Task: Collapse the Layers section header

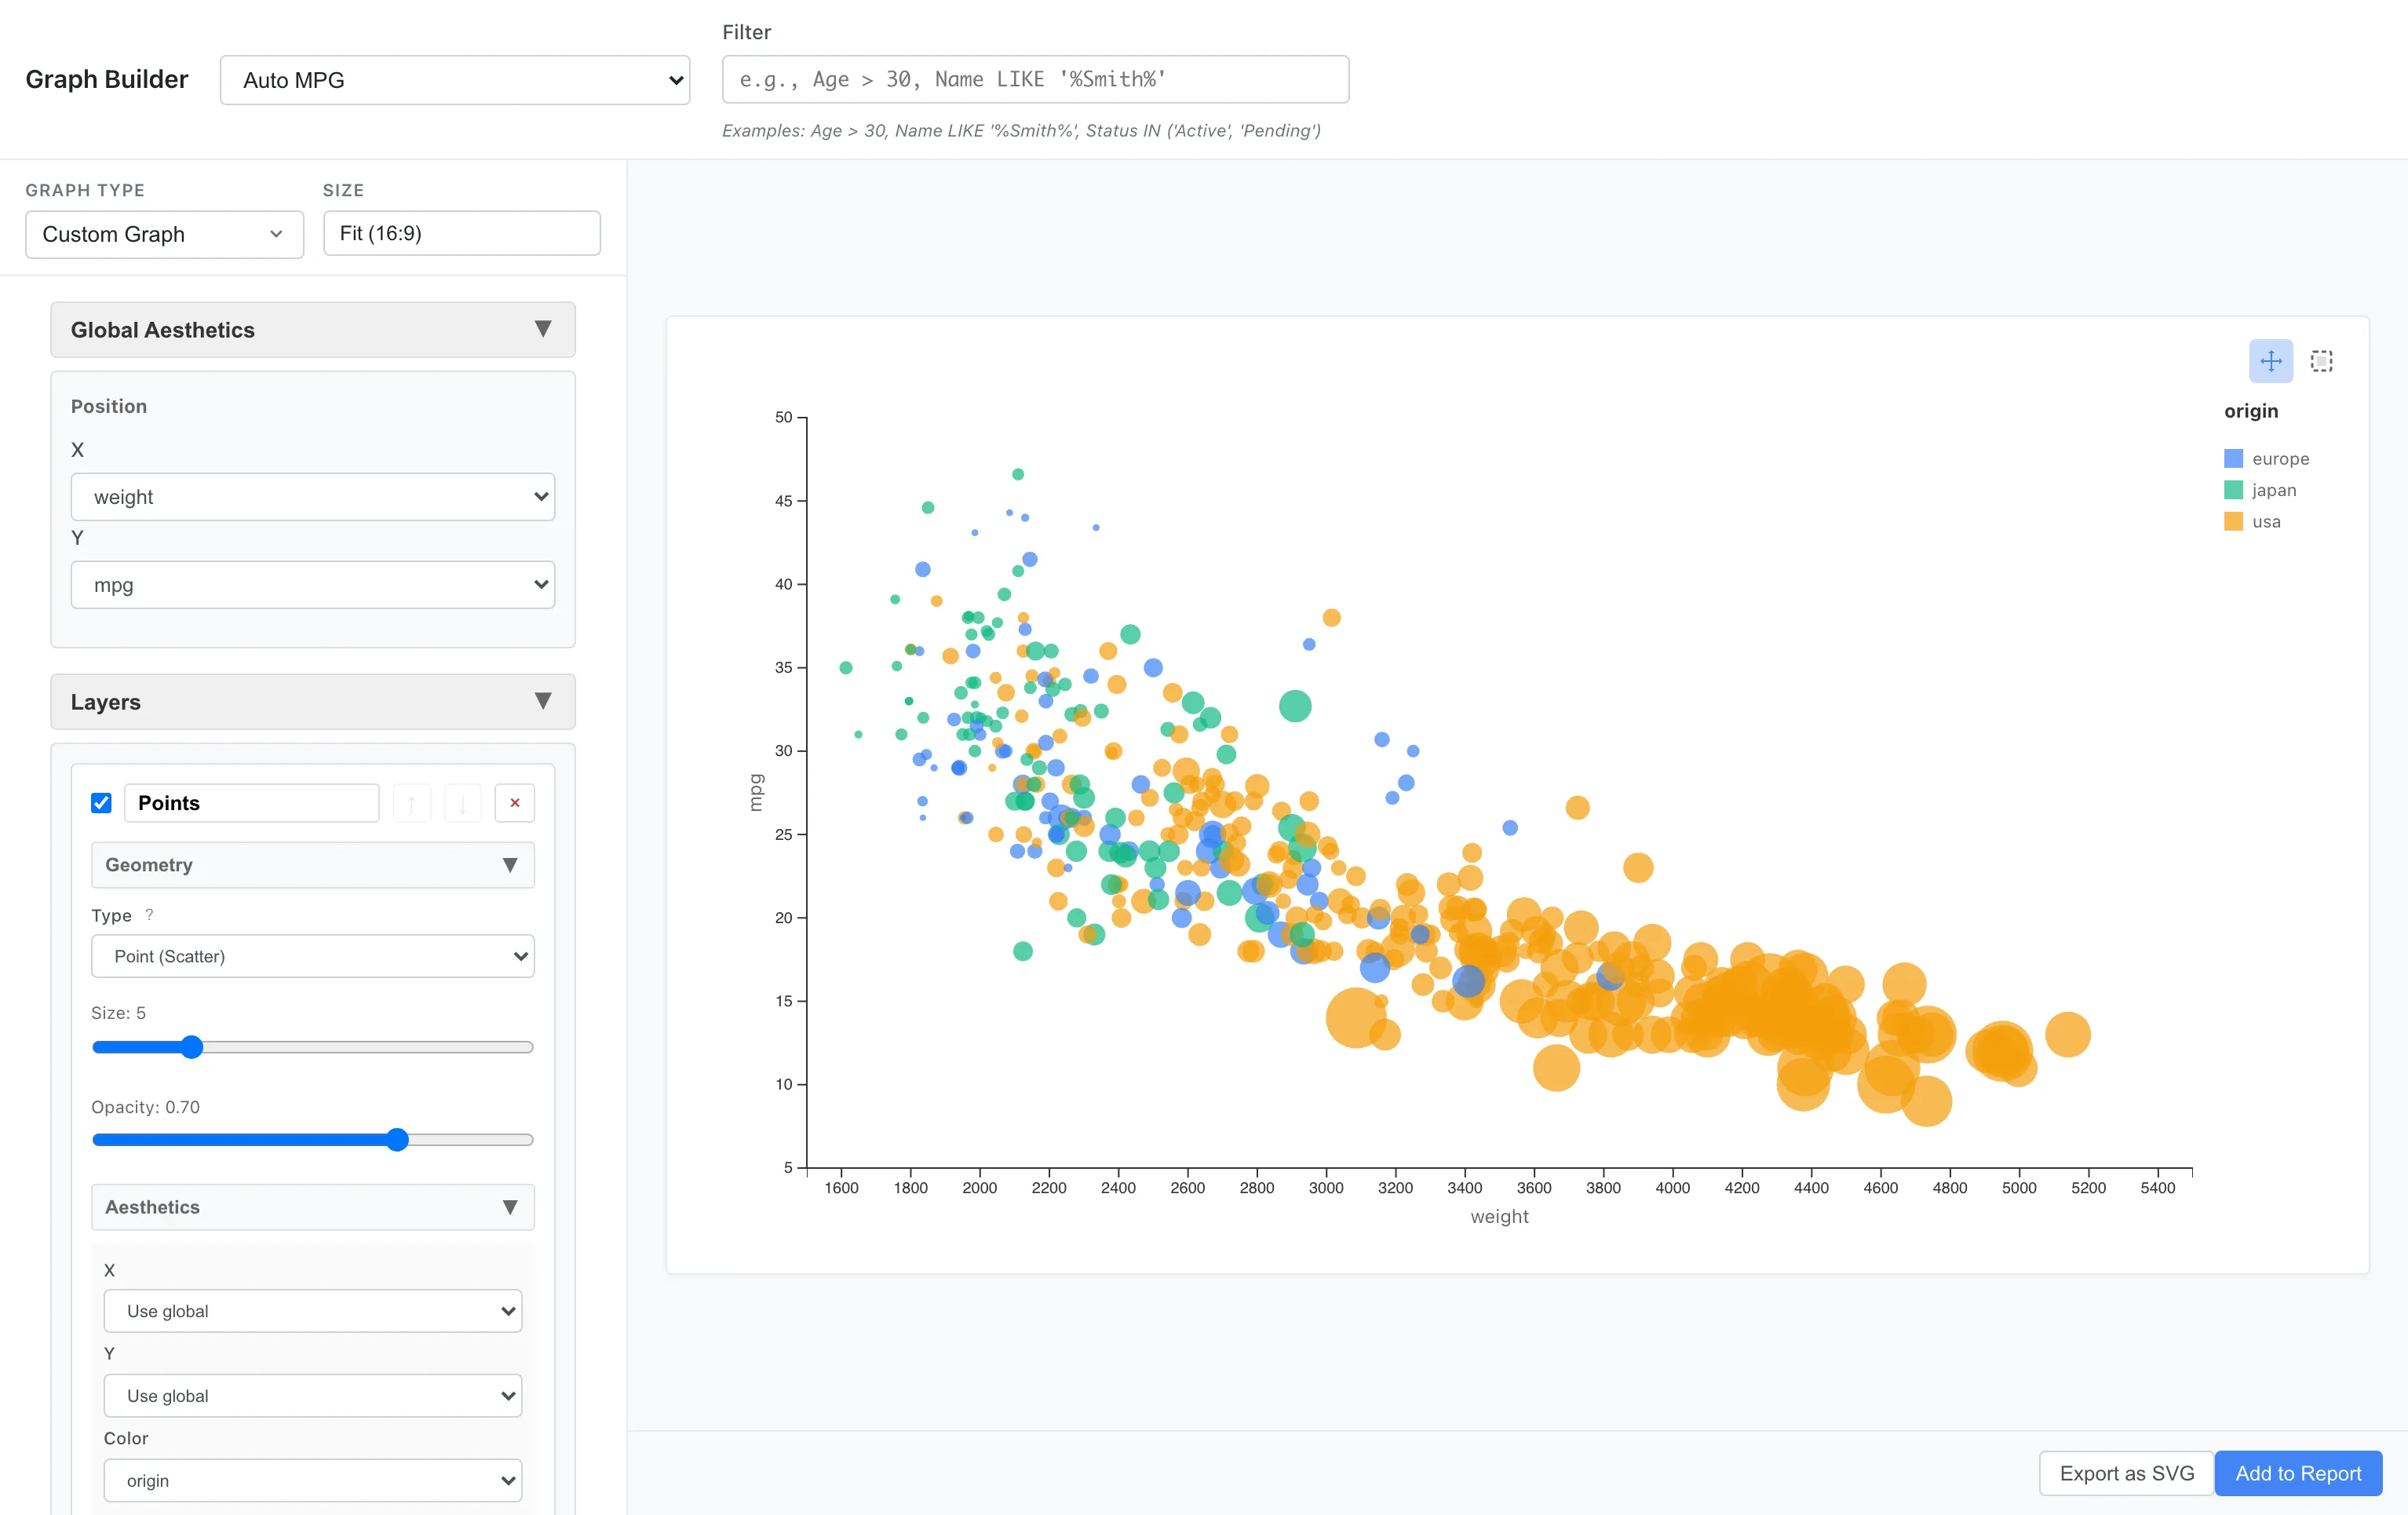Action: coord(542,701)
